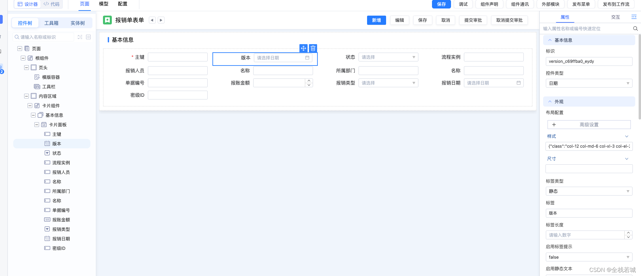Select 所属部门 node in control tree
The height and width of the screenshot is (276, 641).
point(57,191)
